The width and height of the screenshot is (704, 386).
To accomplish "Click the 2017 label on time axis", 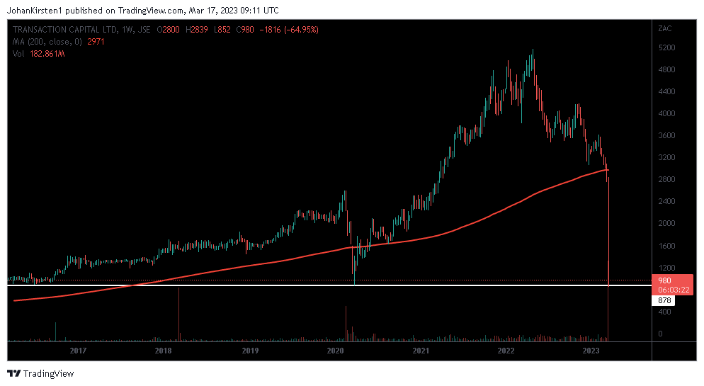I will (x=78, y=351).
